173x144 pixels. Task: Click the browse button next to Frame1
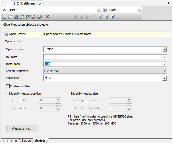click(165, 49)
